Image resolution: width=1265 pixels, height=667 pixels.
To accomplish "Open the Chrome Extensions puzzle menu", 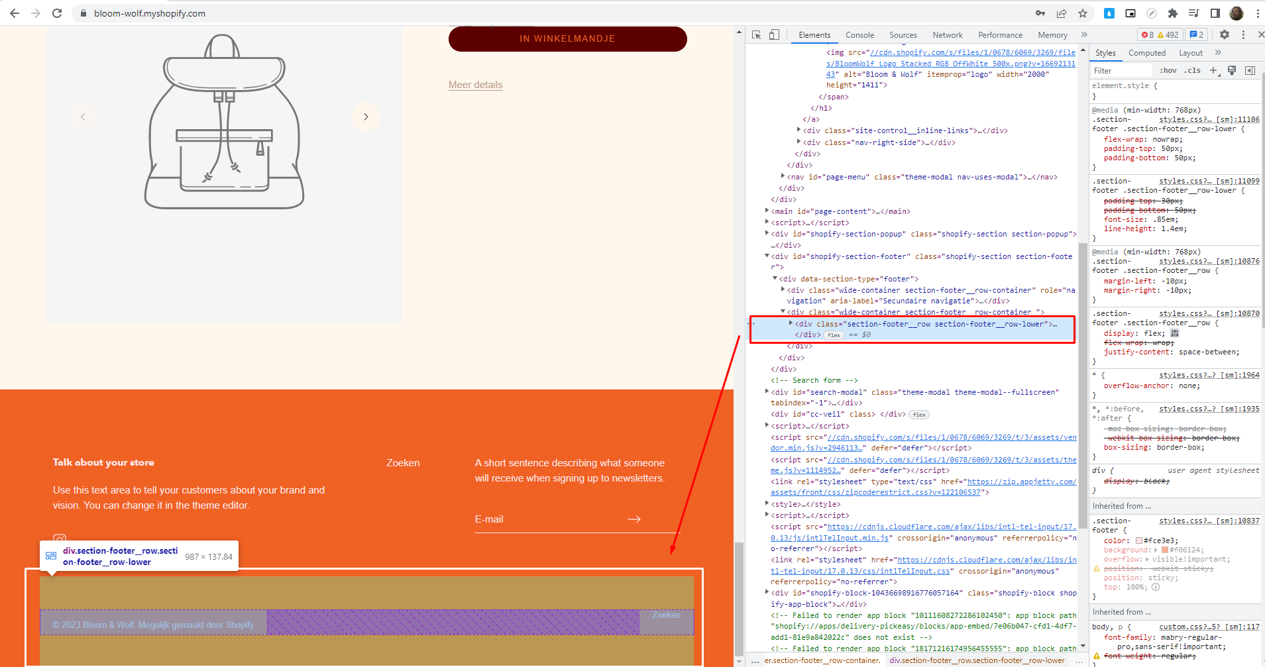I will (x=1173, y=13).
